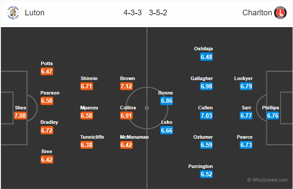Click Brown's 7.12 rating badge
Screen dimensions: 293x189
(x=128, y=86)
